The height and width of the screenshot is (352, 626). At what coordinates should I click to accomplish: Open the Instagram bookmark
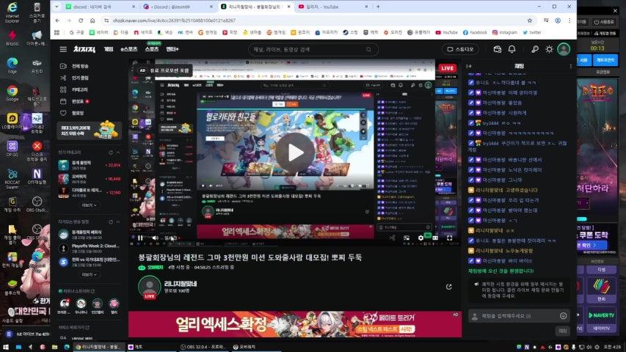504,32
